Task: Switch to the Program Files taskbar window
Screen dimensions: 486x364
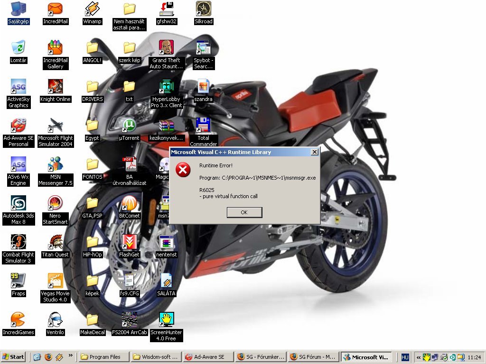Action: 103,357
